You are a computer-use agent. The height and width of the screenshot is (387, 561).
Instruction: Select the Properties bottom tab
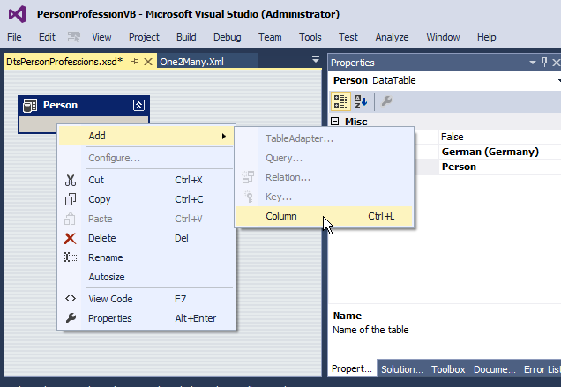[x=352, y=368]
